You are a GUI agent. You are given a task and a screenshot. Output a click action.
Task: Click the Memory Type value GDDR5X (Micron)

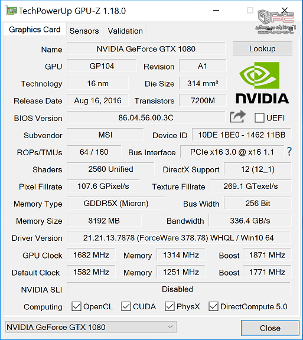pos(116,203)
